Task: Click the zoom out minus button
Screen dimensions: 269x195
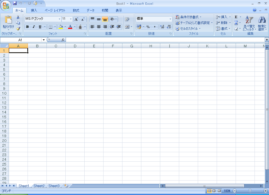Action: 235,191
